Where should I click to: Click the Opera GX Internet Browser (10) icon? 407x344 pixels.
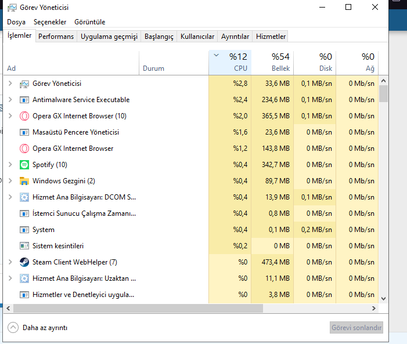coord(24,116)
